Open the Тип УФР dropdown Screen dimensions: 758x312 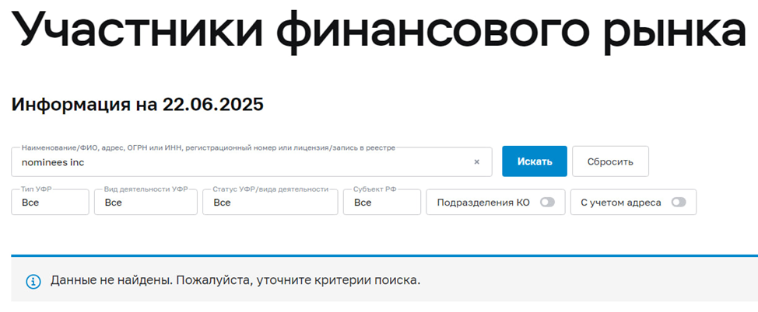click(50, 203)
